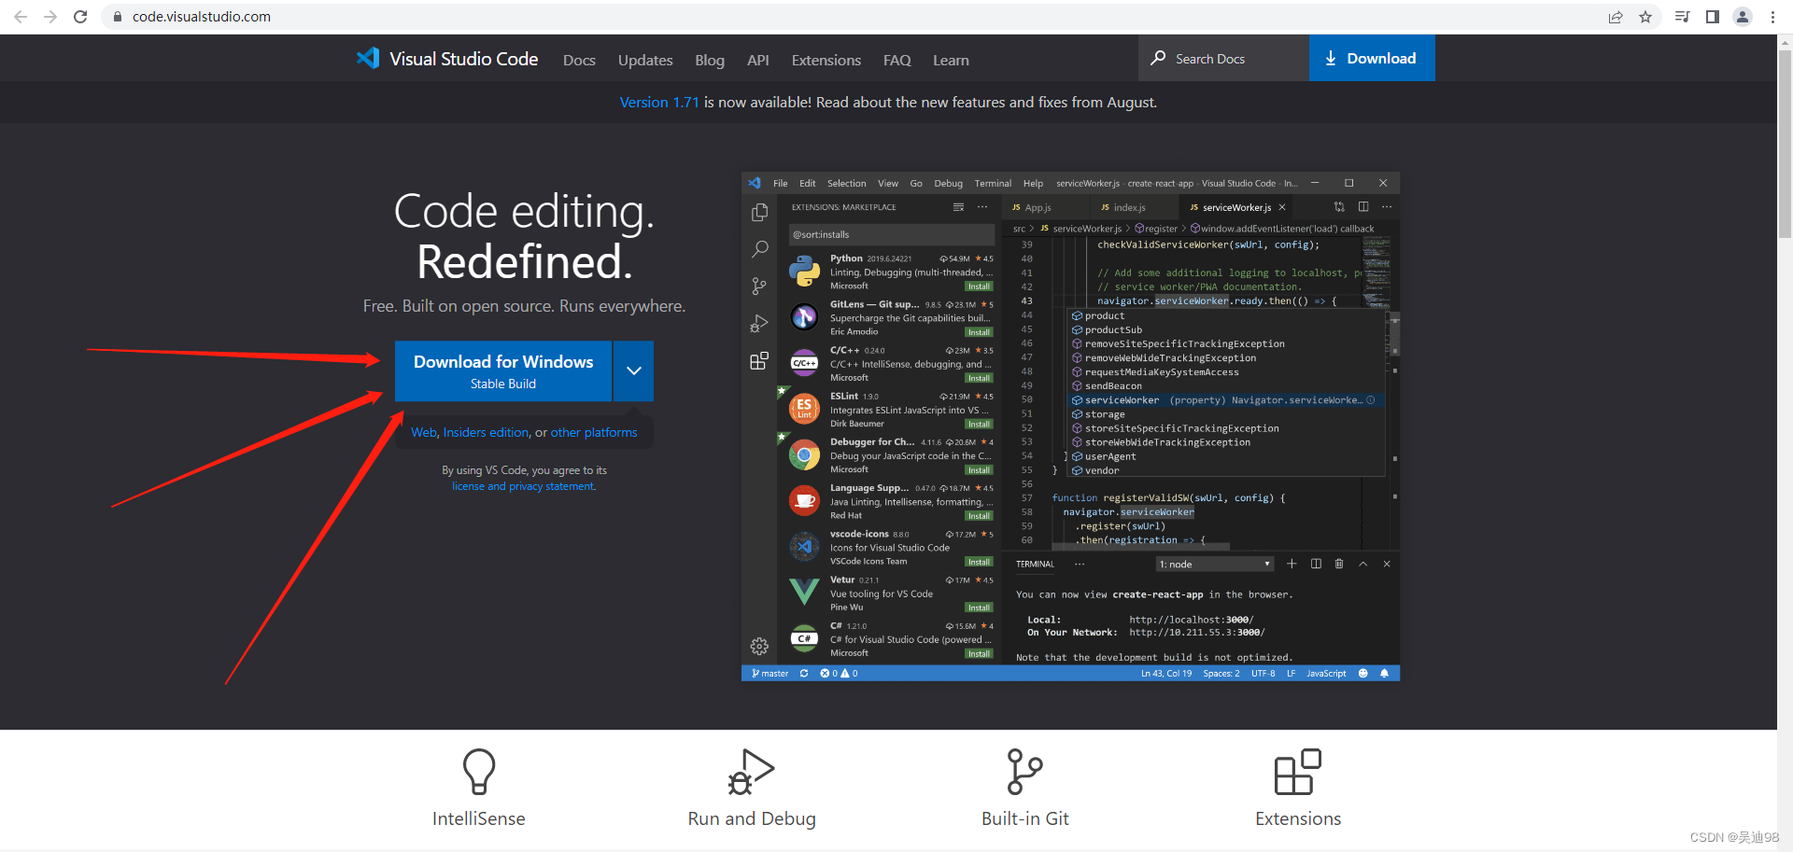Open Source Control icon in the VS Code activity bar
The height and width of the screenshot is (852, 1793).
pyautogui.click(x=759, y=286)
